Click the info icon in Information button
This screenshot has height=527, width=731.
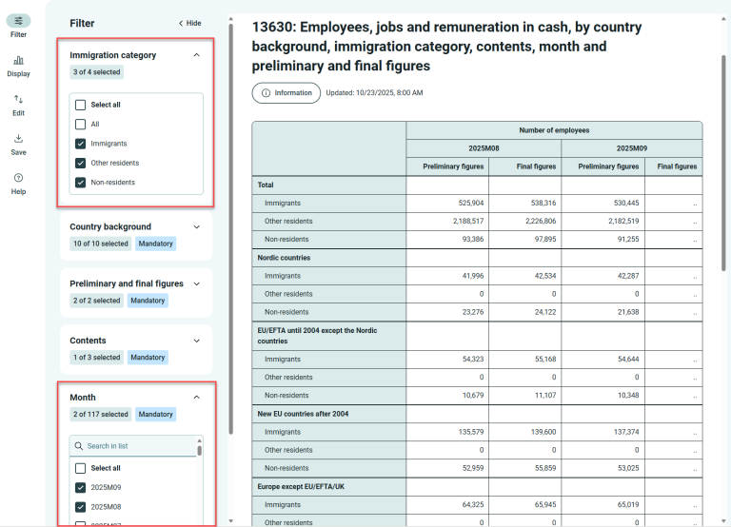coord(267,93)
